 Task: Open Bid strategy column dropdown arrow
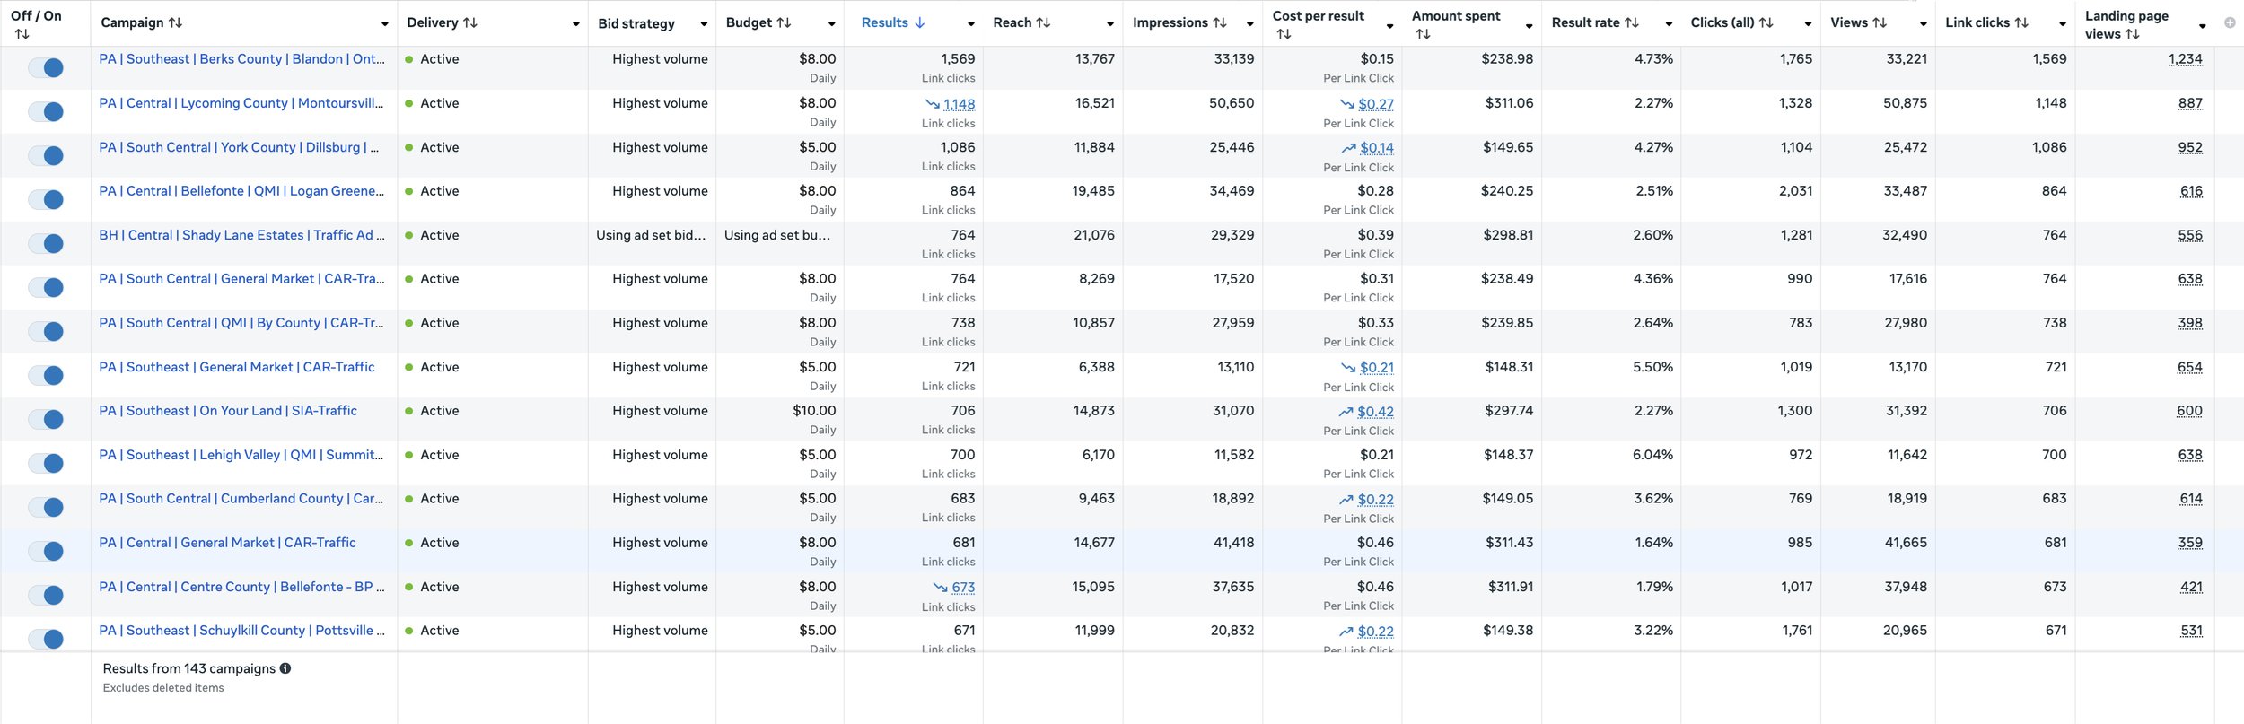[704, 24]
